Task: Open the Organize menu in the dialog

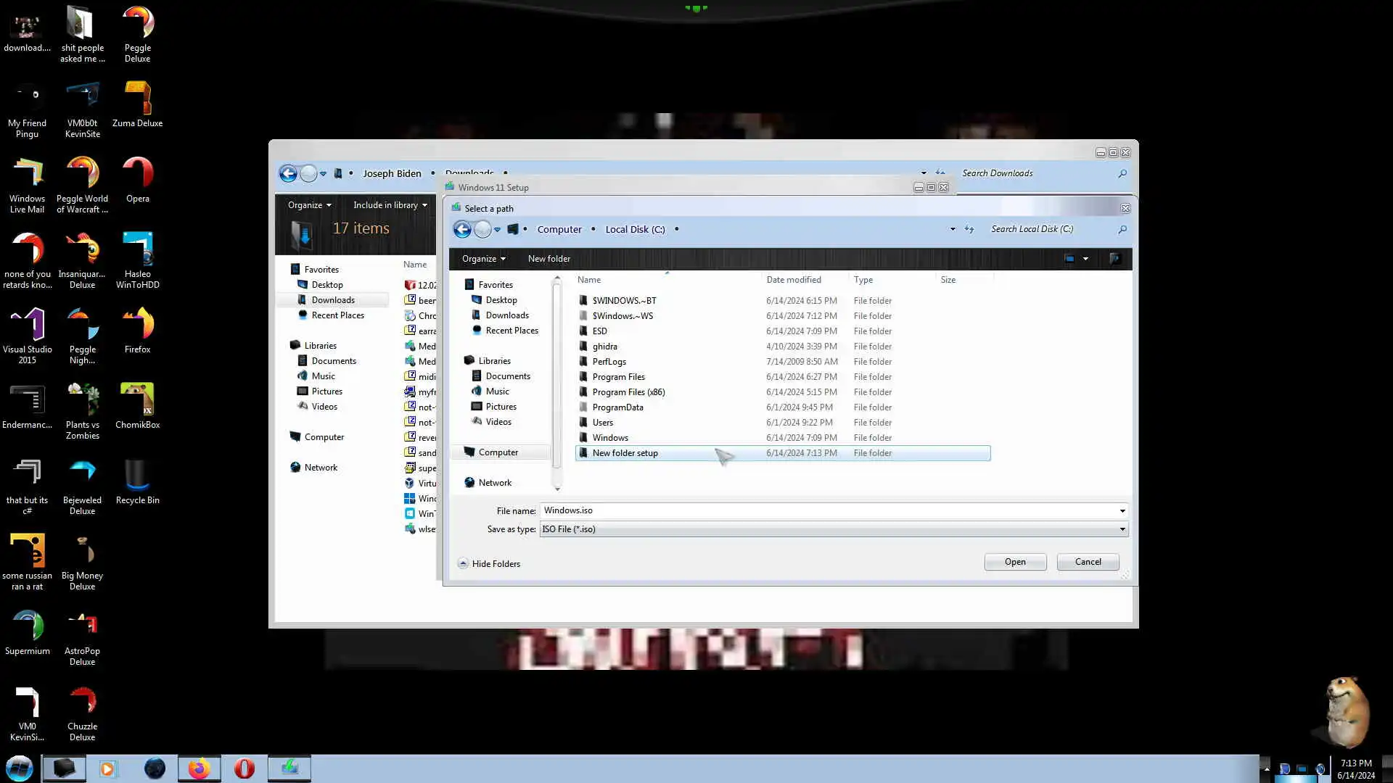Action: 483,259
